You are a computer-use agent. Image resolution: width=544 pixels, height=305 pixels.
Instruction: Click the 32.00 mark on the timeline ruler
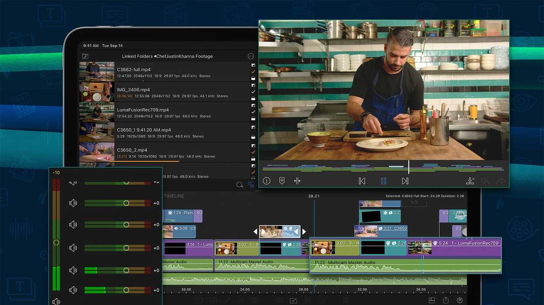click(x=362, y=289)
